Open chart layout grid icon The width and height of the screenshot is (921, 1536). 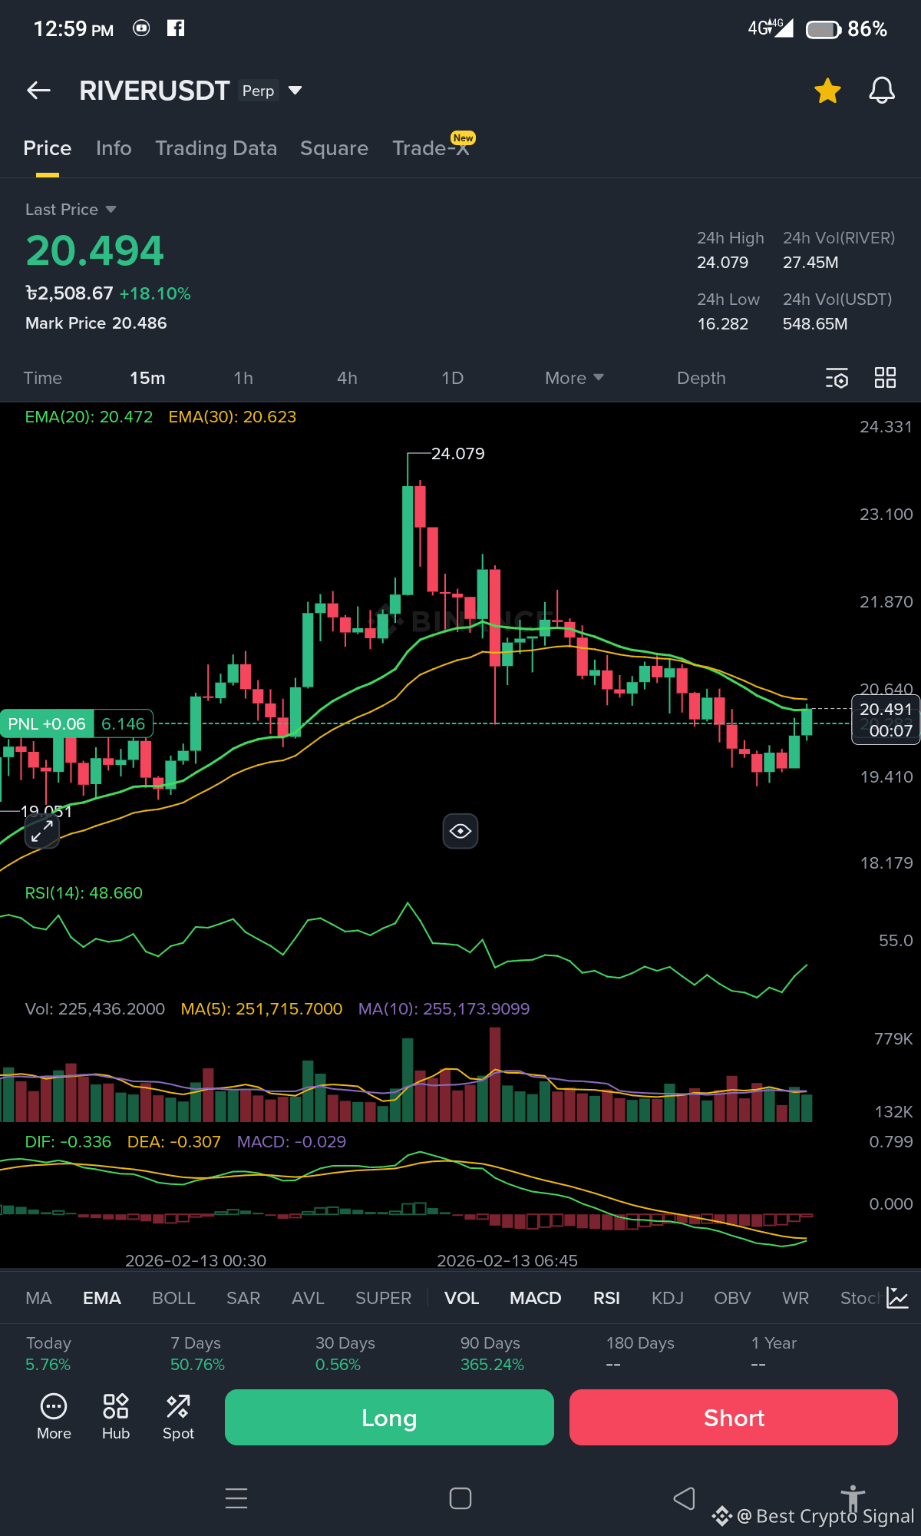click(885, 377)
